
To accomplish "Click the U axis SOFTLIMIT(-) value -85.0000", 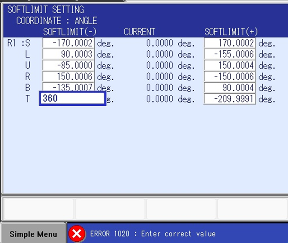I will [68, 66].
